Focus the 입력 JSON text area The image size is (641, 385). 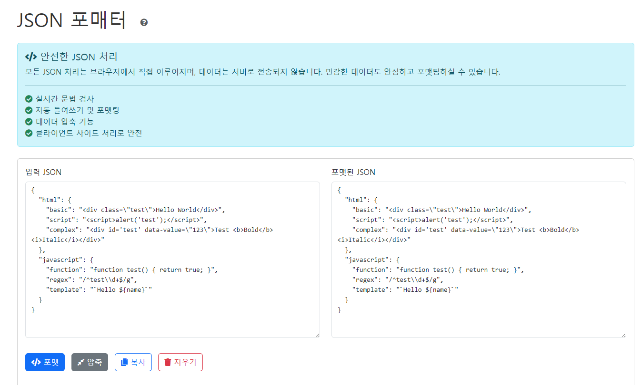coord(172,260)
